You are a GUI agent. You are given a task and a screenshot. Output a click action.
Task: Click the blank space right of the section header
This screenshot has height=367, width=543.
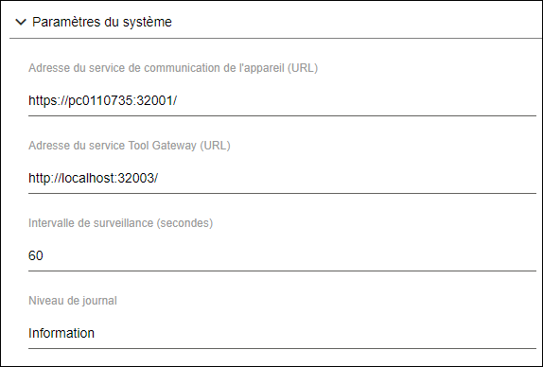click(x=357, y=22)
